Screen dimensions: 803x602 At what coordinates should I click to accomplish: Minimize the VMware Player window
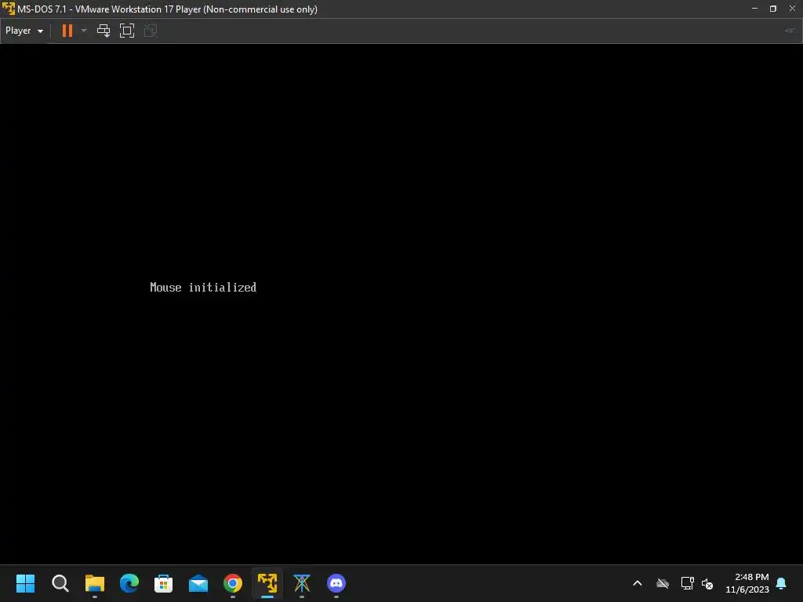point(754,9)
